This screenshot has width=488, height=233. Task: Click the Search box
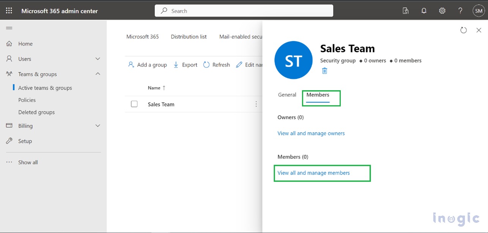pos(244,11)
